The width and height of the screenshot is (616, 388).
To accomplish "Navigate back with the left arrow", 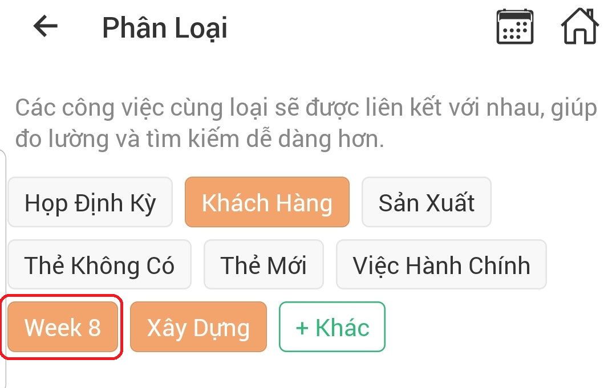I will [x=44, y=26].
